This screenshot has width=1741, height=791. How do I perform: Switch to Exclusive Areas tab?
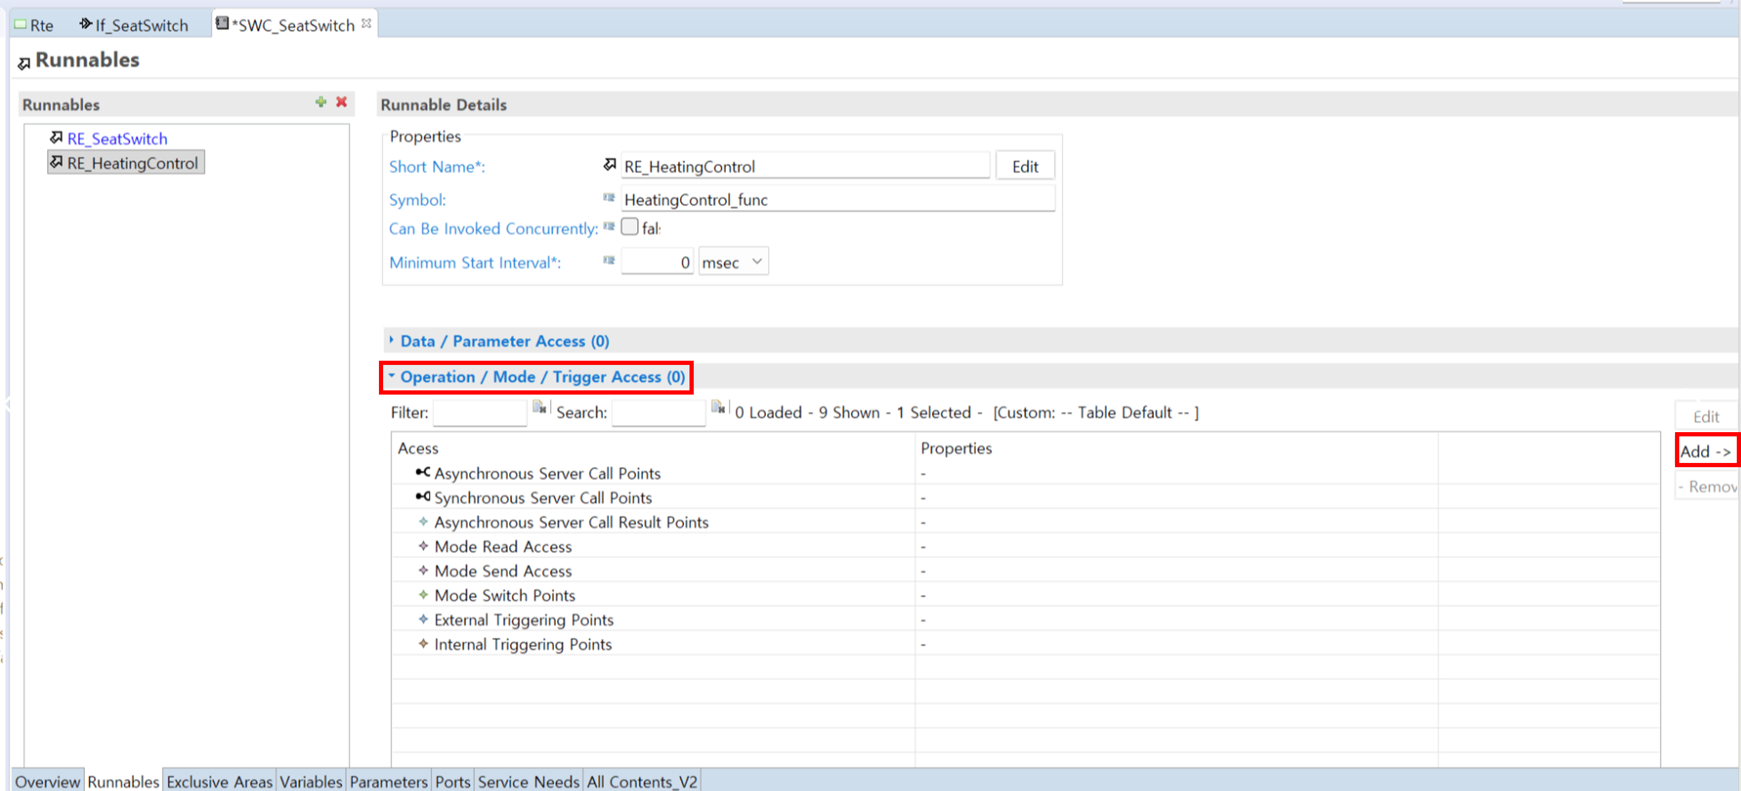click(x=219, y=781)
